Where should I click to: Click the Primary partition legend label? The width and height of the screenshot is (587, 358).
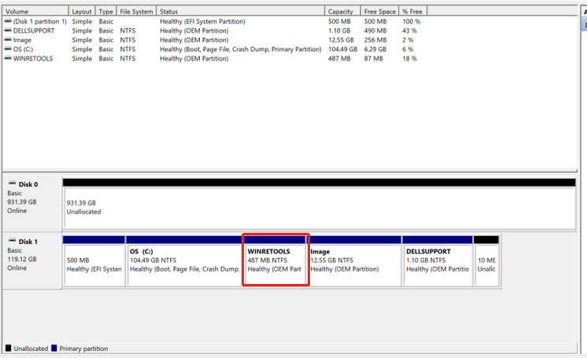[83, 349]
